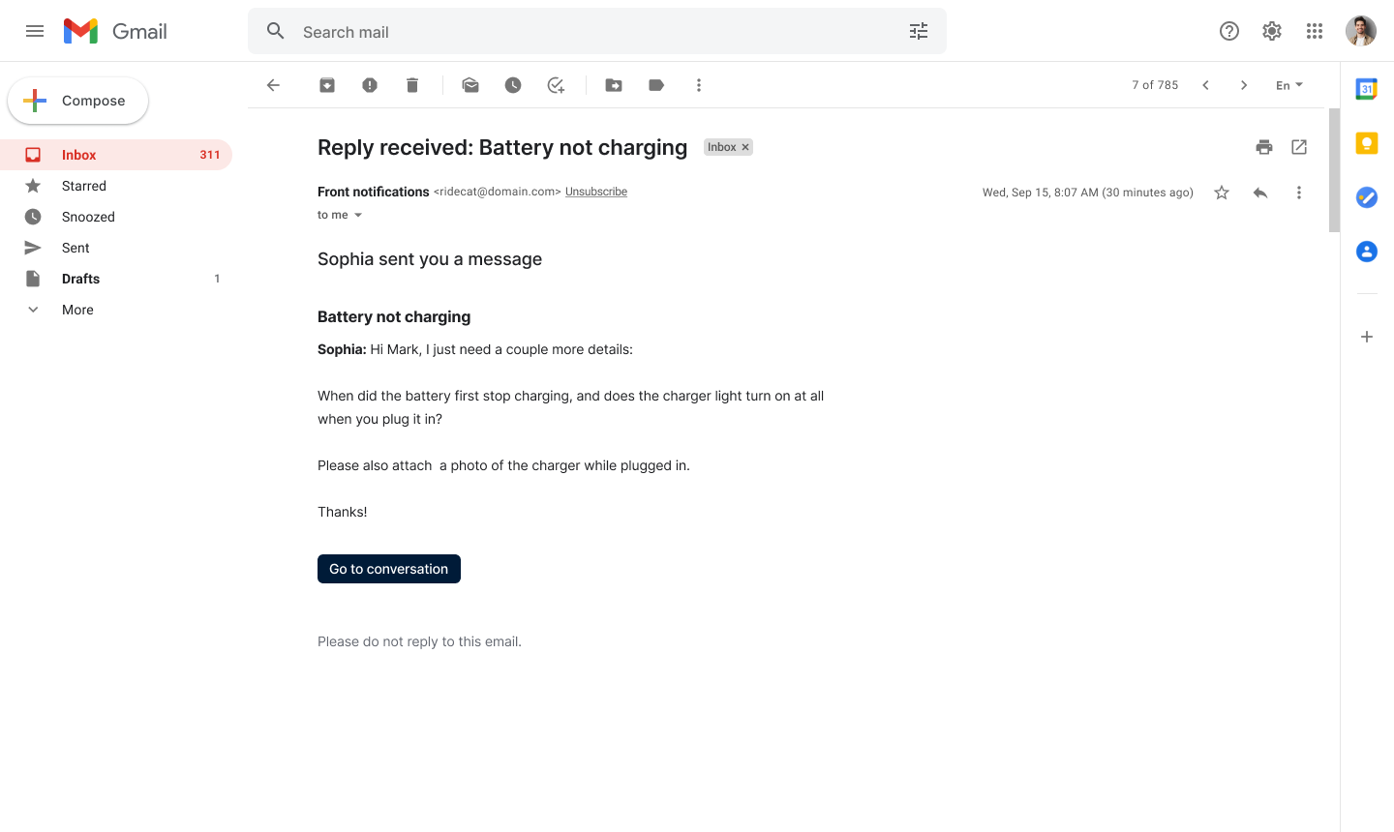
Task: Open the En input language dropdown
Action: tap(1289, 85)
